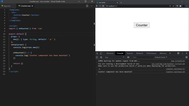
Task: Click the opening template tag on line 1
Action: [14, 10]
